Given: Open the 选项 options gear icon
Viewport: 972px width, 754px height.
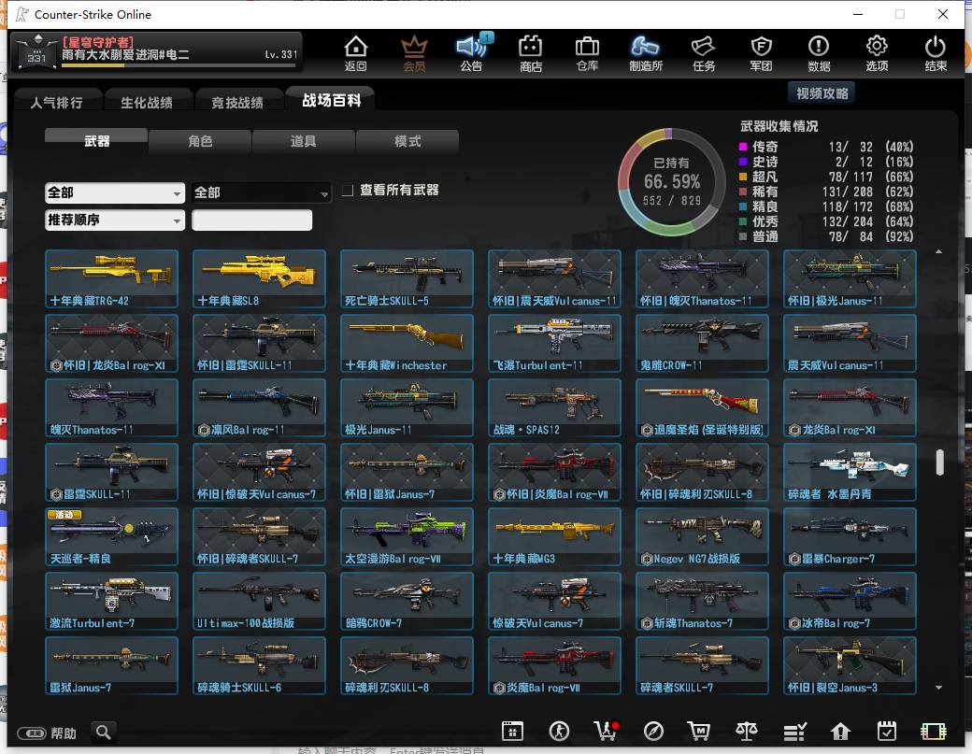Looking at the screenshot, I should point(877,52).
